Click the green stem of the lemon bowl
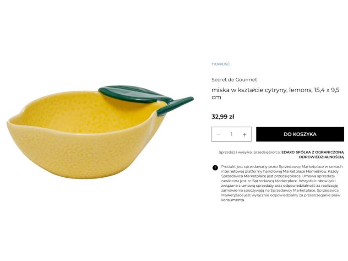Screen dimensions: 348x261 [175, 106]
